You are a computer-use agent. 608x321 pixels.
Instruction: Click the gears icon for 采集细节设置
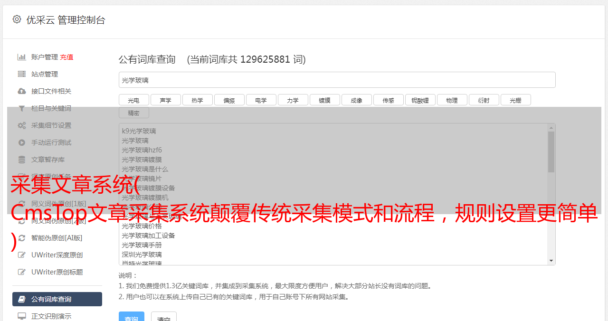22,125
